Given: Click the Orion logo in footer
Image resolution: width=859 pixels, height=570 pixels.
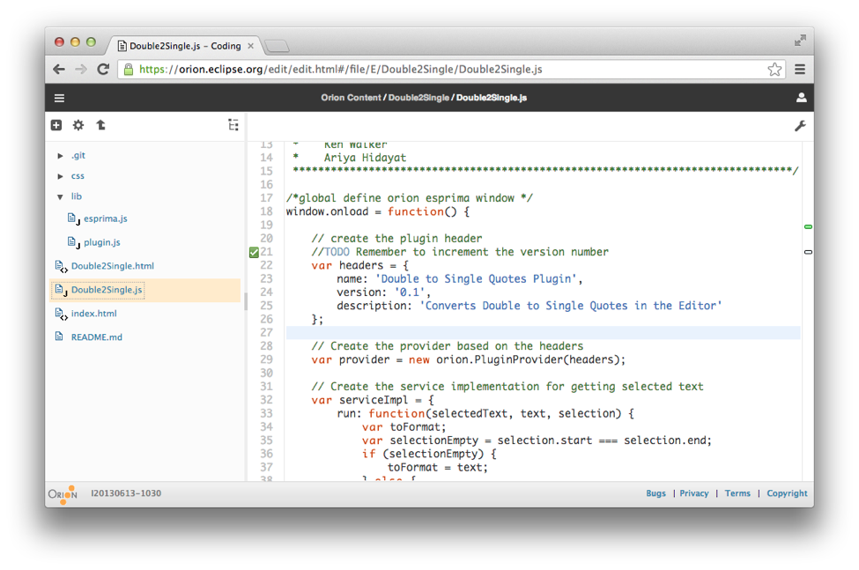Looking at the screenshot, I should 63,494.
